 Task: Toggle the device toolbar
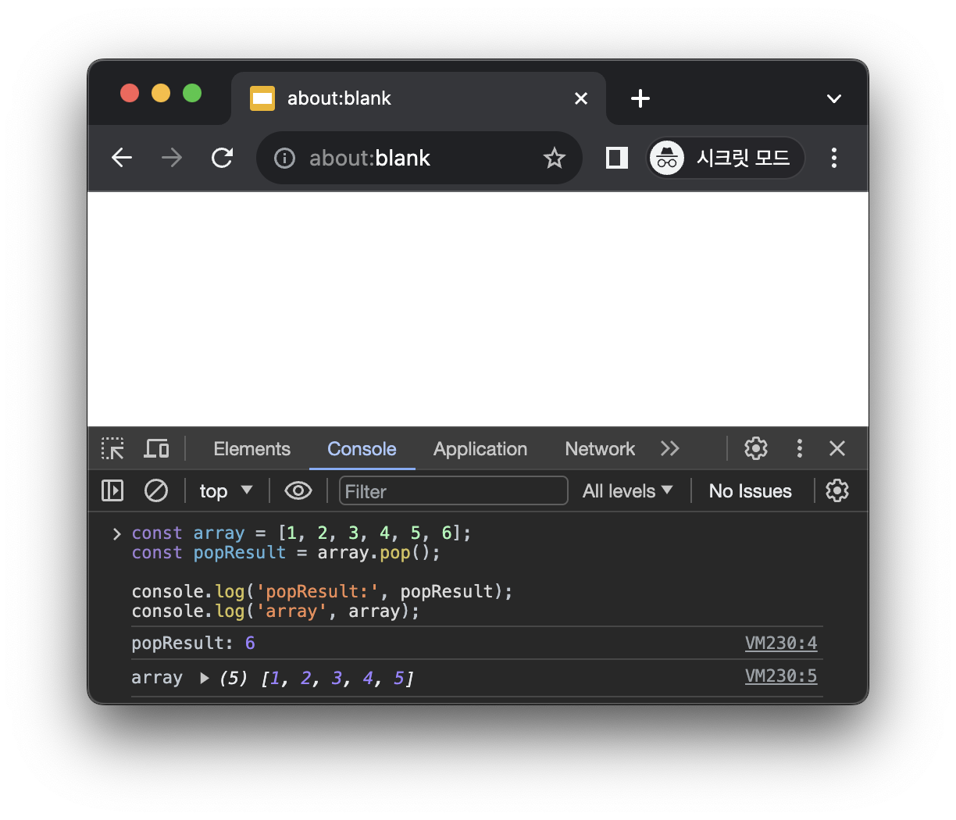(x=156, y=448)
